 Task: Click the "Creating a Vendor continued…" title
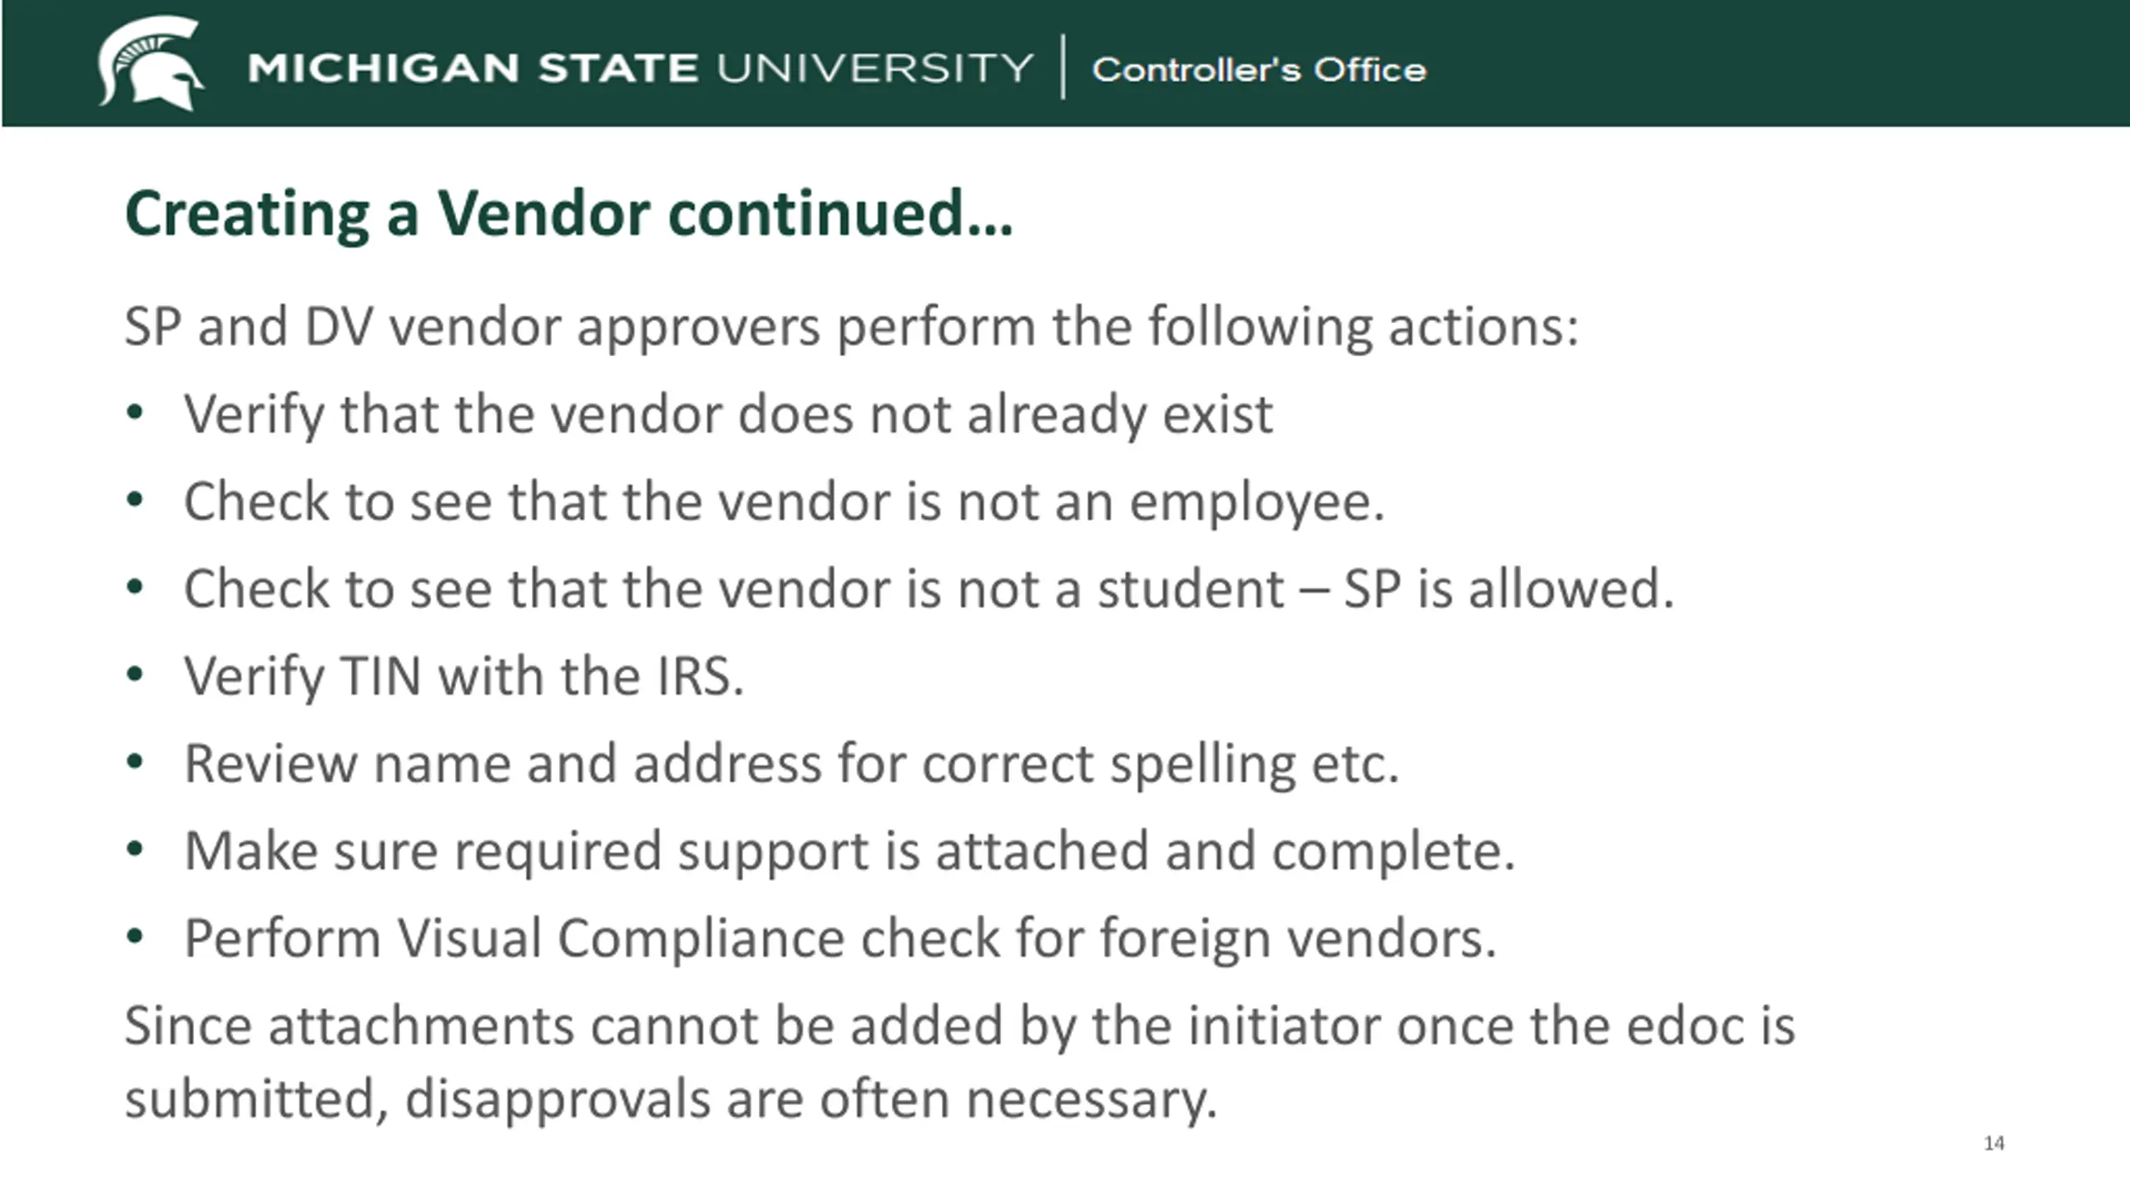click(568, 214)
